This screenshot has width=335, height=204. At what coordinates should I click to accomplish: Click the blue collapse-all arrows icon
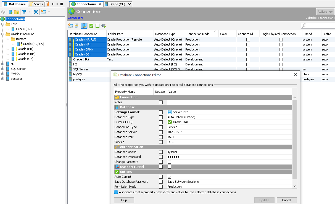click(36, 12)
